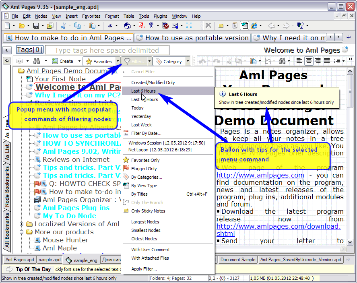Click the Delete X icon in main toolbar
The image size is (357, 283).
point(208,25)
